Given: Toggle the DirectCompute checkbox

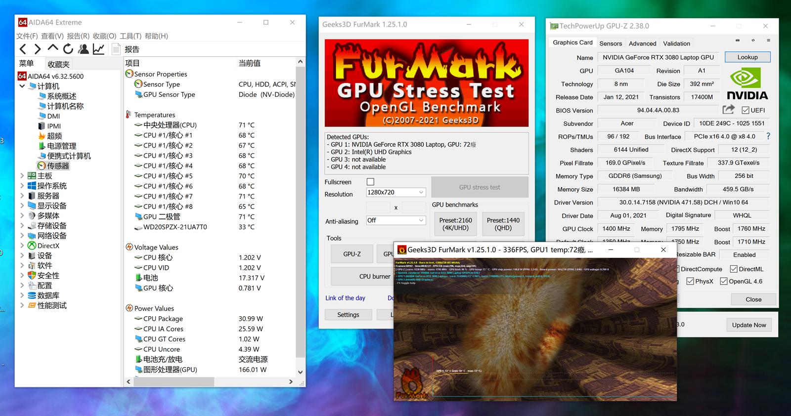Looking at the screenshot, I should click(677, 269).
